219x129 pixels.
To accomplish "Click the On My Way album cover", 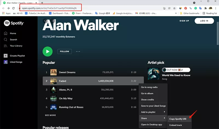I will pos(53,98).
